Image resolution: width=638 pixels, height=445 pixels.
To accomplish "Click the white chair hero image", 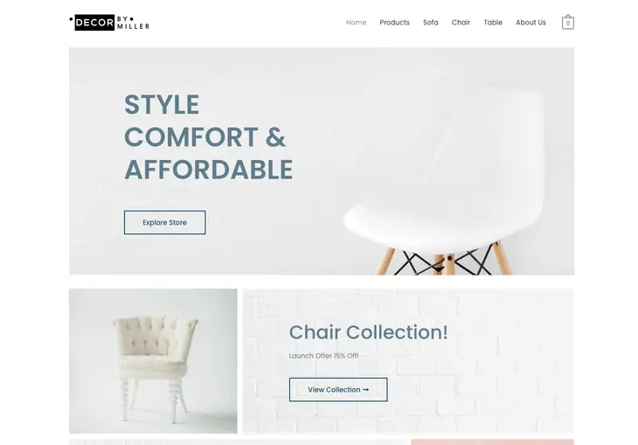I will click(443, 179).
